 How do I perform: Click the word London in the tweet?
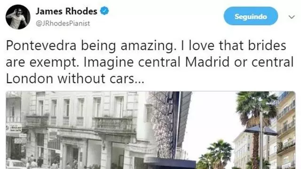coord(29,79)
